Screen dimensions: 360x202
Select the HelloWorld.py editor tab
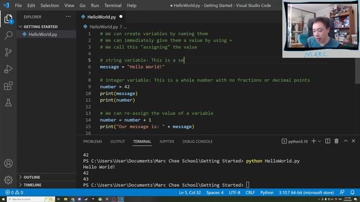tap(102, 17)
